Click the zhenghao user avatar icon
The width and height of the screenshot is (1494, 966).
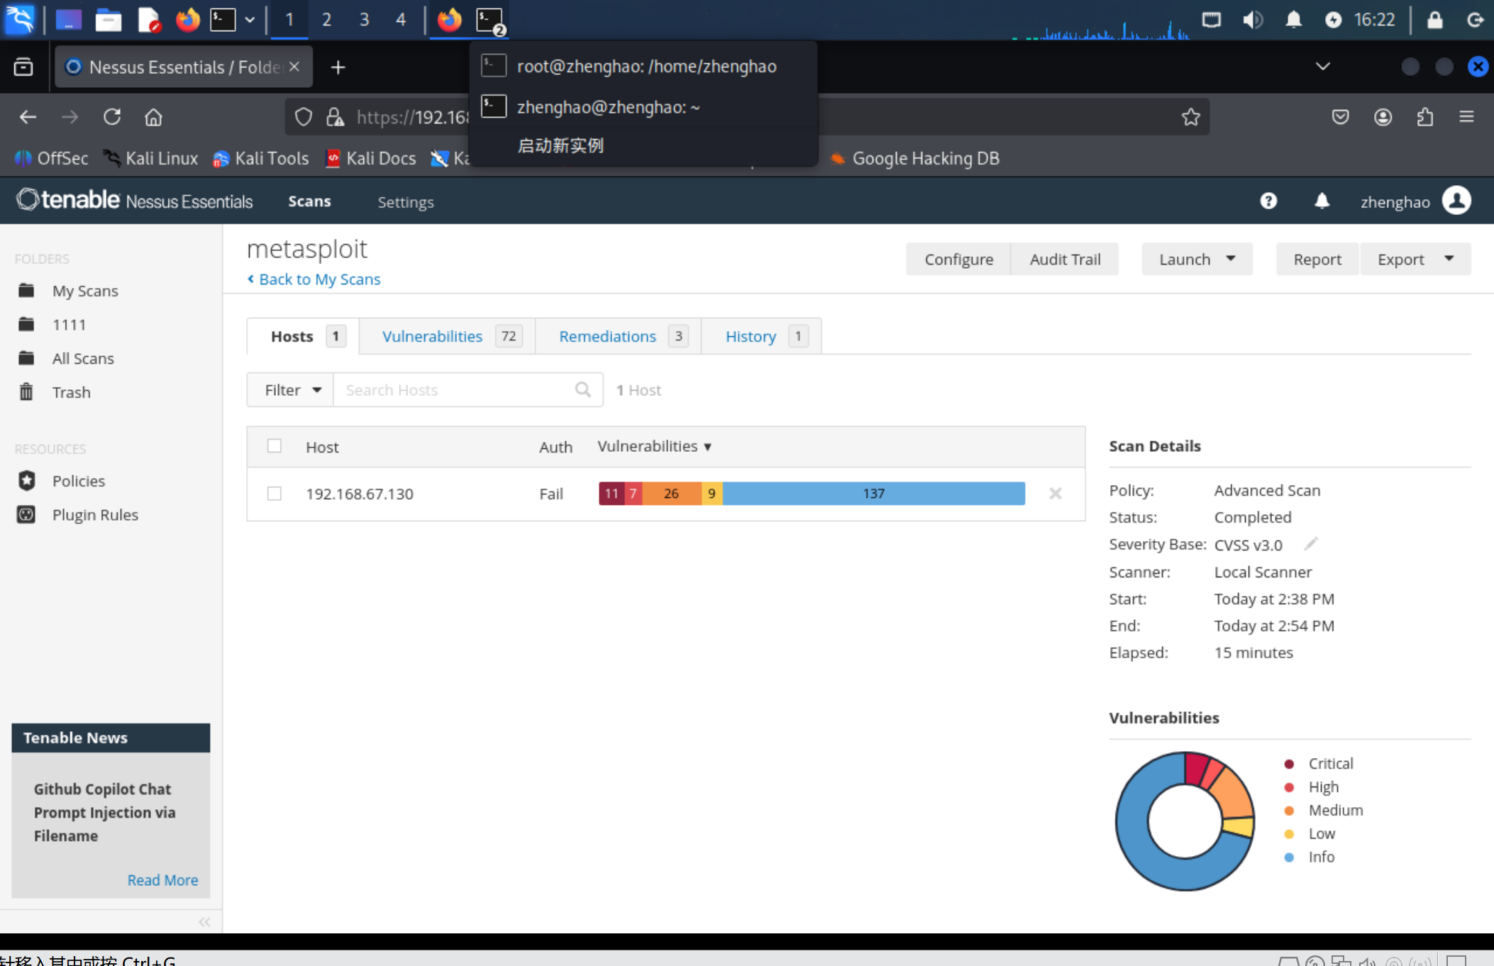coord(1456,201)
